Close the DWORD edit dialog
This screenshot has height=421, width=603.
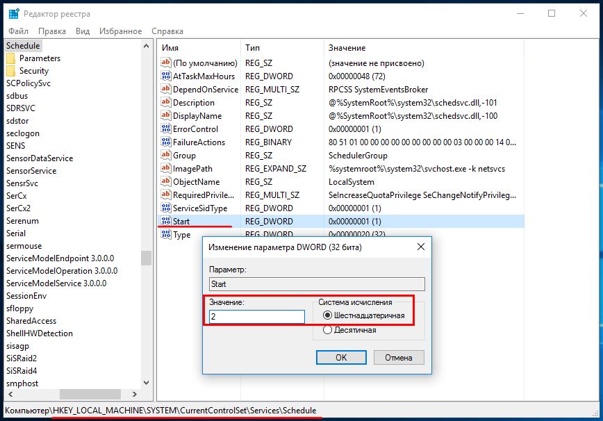pos(421,247)
